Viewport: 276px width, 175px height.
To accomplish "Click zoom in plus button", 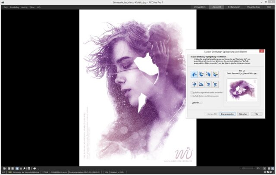I will point(254,168).
